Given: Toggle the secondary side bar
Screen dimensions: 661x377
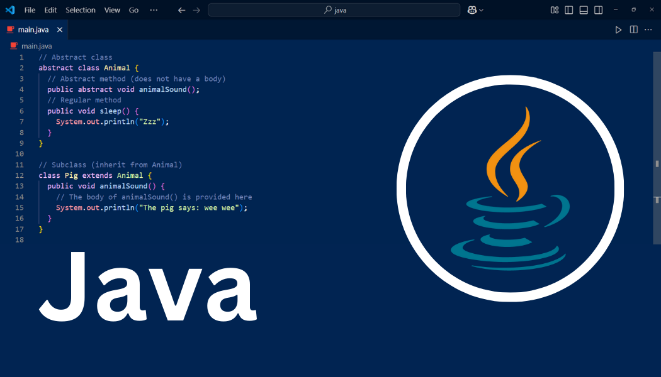Looking at the screenshot, I should click(598, 10).
